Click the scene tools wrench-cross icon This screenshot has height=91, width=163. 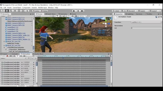pyautogui.click(x=73, y=16)
